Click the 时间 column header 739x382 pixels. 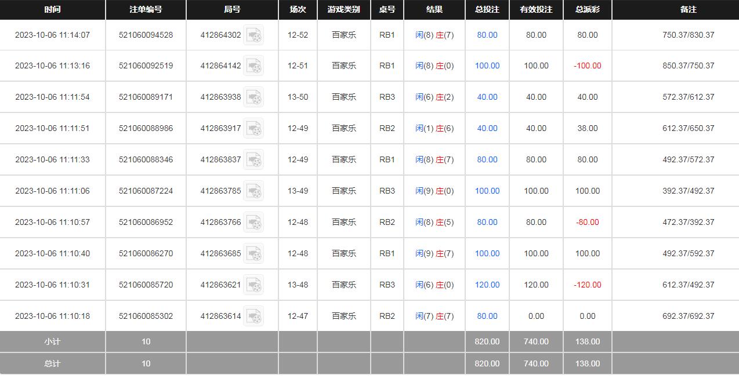[52, 9]
